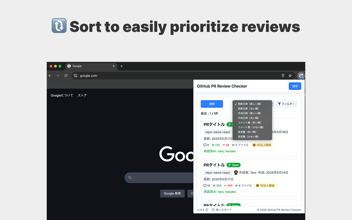
Task: Click the comment icon showing 12
Action: click(205, 186)
